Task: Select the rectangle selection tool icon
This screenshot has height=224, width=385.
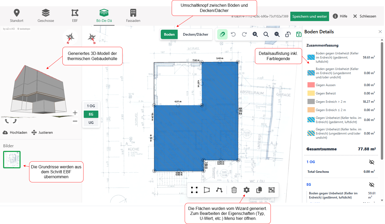Action: pyautogui.click(x=194, y=190)
